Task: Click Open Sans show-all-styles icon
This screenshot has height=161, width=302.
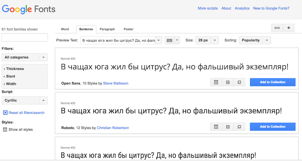Action: click(x=216, y=82)
